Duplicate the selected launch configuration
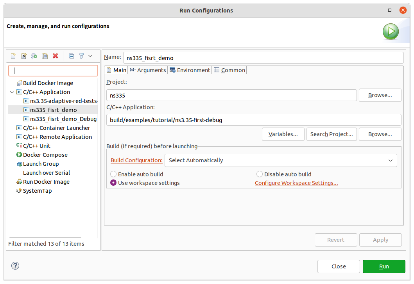 click(x=45, y=56)
